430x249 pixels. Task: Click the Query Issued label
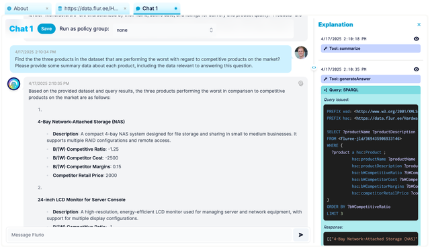click(336, 100)
